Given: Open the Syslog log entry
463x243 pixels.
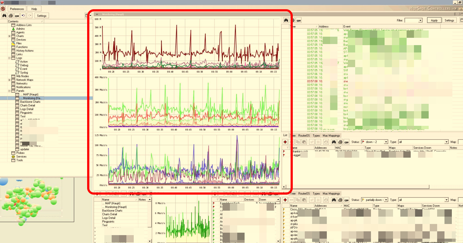Looking at the screenshot, I should point(24,73).
